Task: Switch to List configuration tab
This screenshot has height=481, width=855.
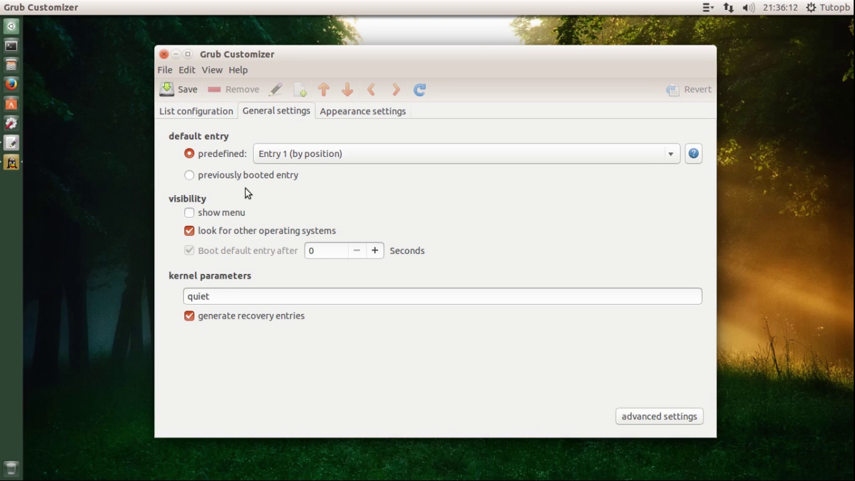Action: 196,111
